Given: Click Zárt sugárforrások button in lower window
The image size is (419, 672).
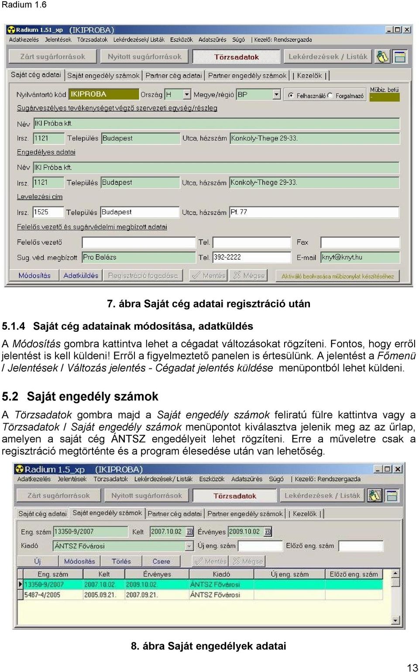Looking at the screenshot, I should 58,496.
